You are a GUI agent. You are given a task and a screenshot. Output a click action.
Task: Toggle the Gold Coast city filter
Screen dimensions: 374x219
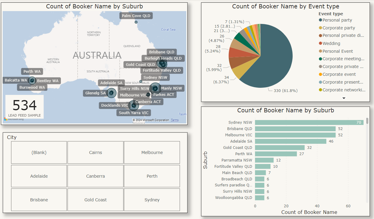pos(95,200)
